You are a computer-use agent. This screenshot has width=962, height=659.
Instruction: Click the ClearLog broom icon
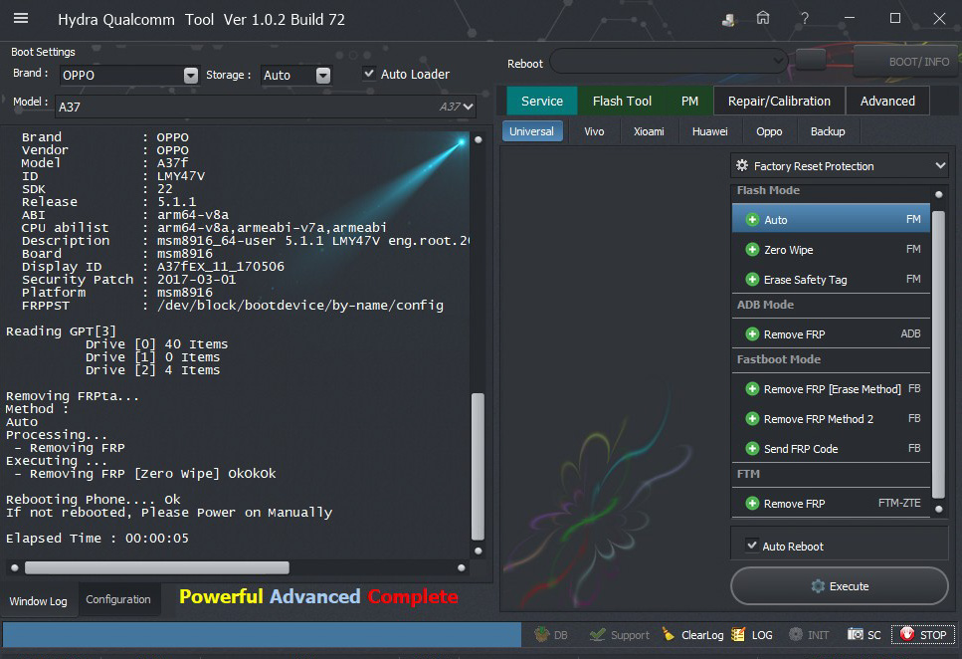669,634
